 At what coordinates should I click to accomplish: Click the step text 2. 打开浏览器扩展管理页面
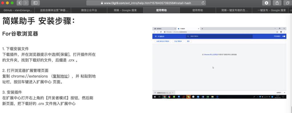[x=25, y=71]
